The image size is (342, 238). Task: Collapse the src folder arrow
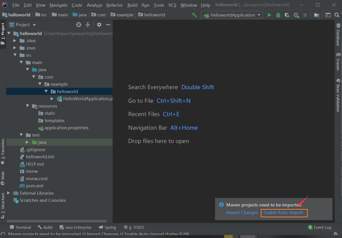tap(15, 55)
